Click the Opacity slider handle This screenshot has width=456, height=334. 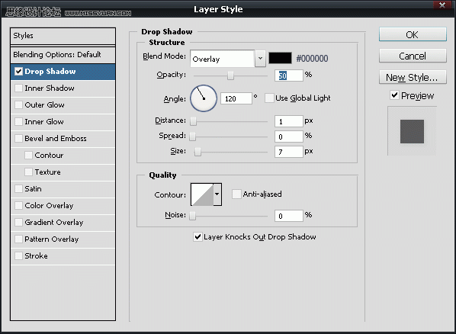point(230,75)
